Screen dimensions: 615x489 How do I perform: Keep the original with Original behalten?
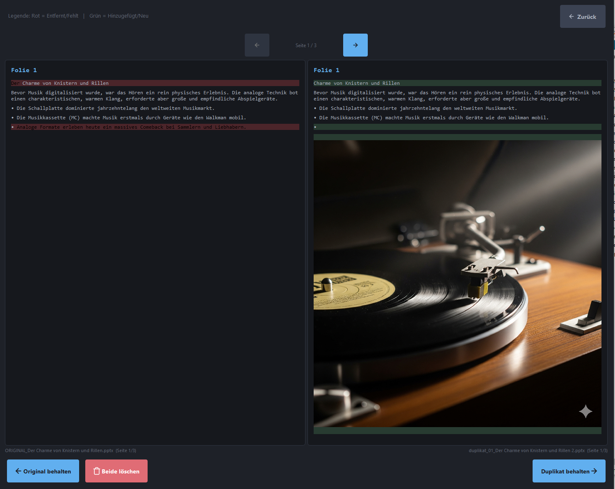[43, 471]
